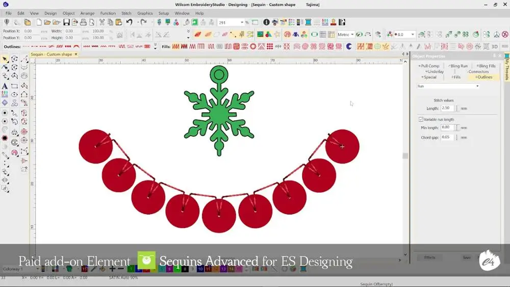Select the Lettering 'A' tool
The height and width of the screenshot is (287, 510).
[x=5, y=86]
